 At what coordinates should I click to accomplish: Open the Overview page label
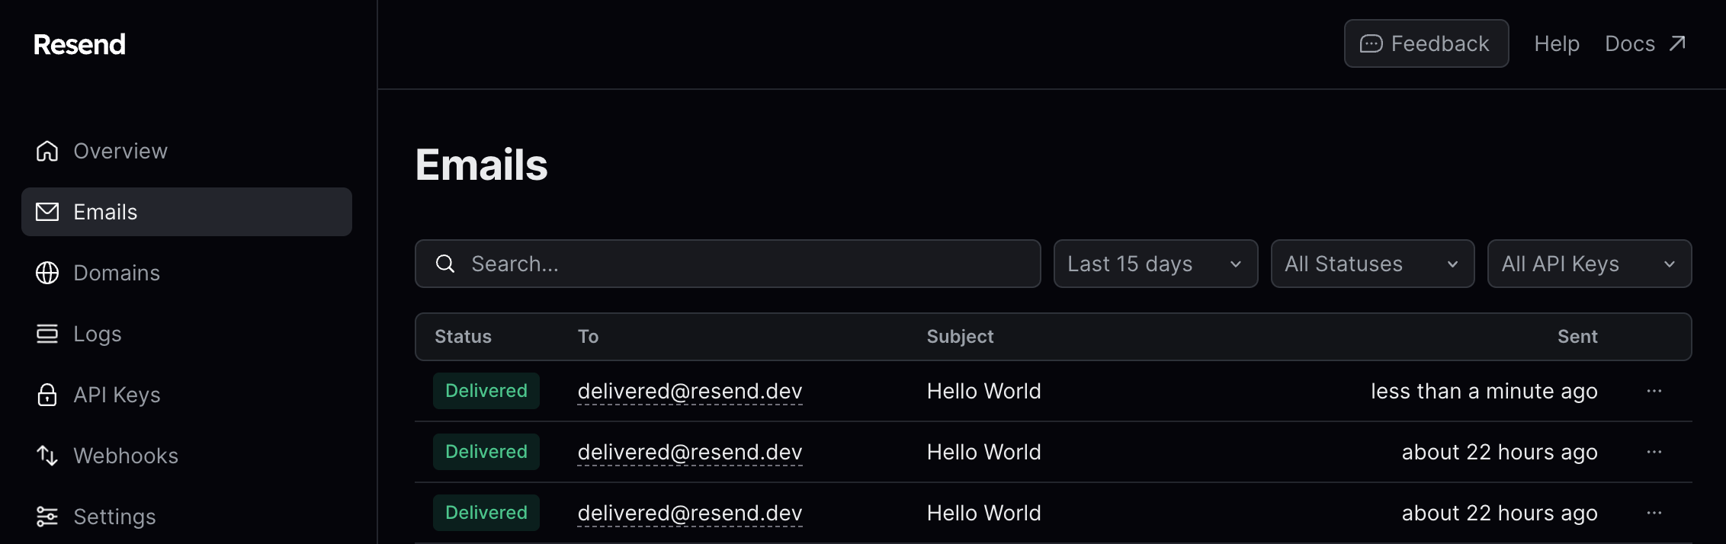point(120,151)
